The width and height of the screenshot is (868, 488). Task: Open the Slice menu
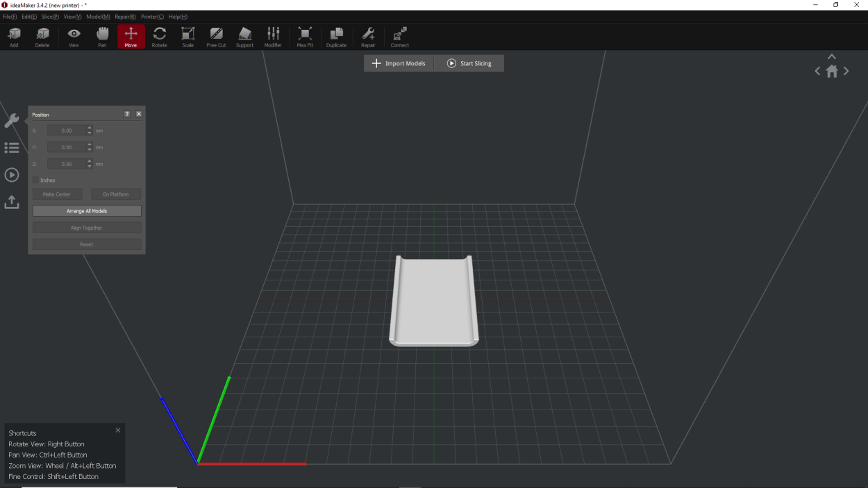click(x=50, y=16)
